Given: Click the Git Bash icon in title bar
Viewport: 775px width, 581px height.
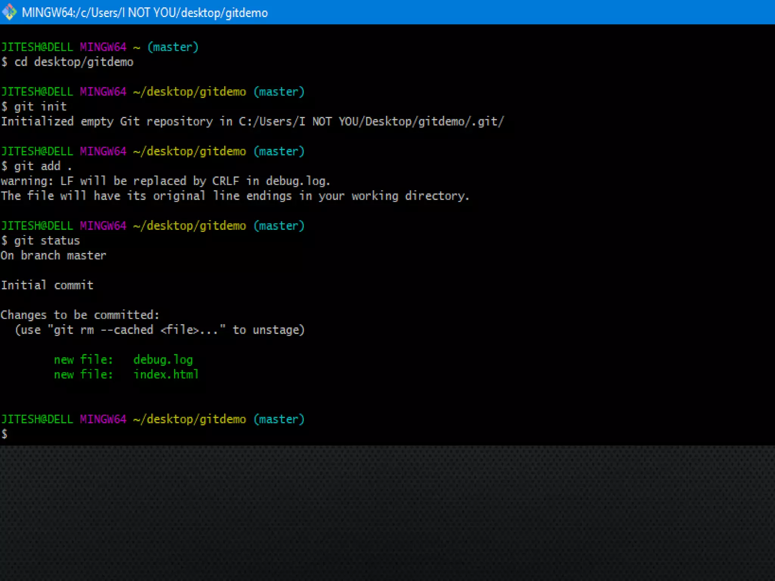Looking at the screenshot, I should coord(9,12).
